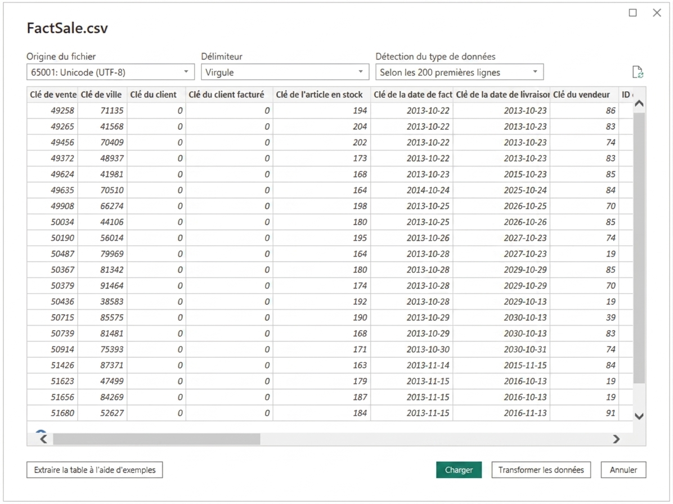Click the scroll up arrow of vertical scrollbar
The width and height of the screenshot is (673, 504).
point(639,103)
